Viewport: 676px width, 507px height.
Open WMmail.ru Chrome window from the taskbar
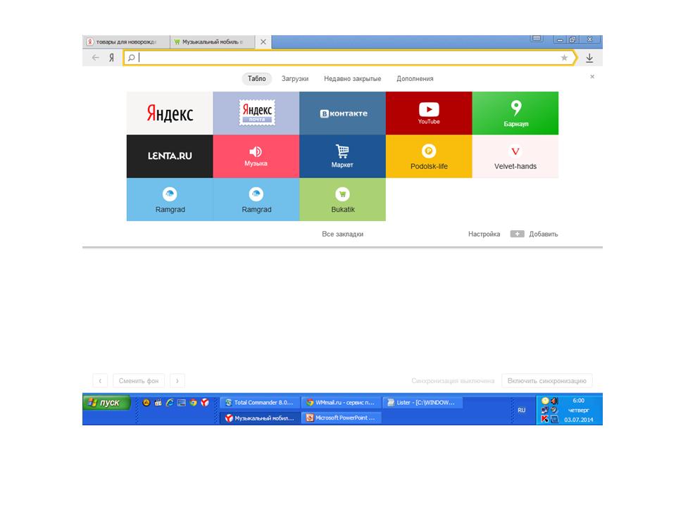coord(341,403)
